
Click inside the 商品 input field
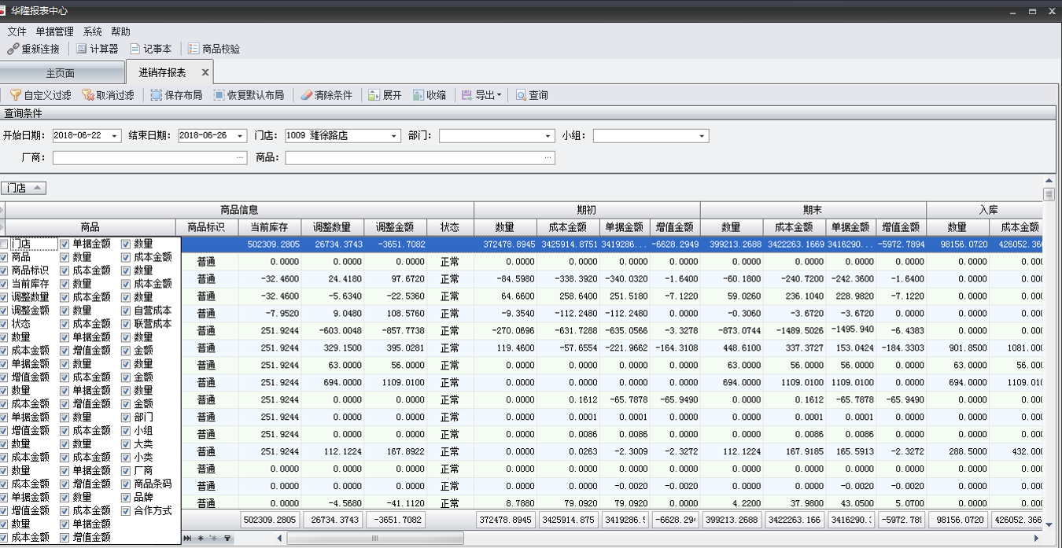tap(393, 157)
